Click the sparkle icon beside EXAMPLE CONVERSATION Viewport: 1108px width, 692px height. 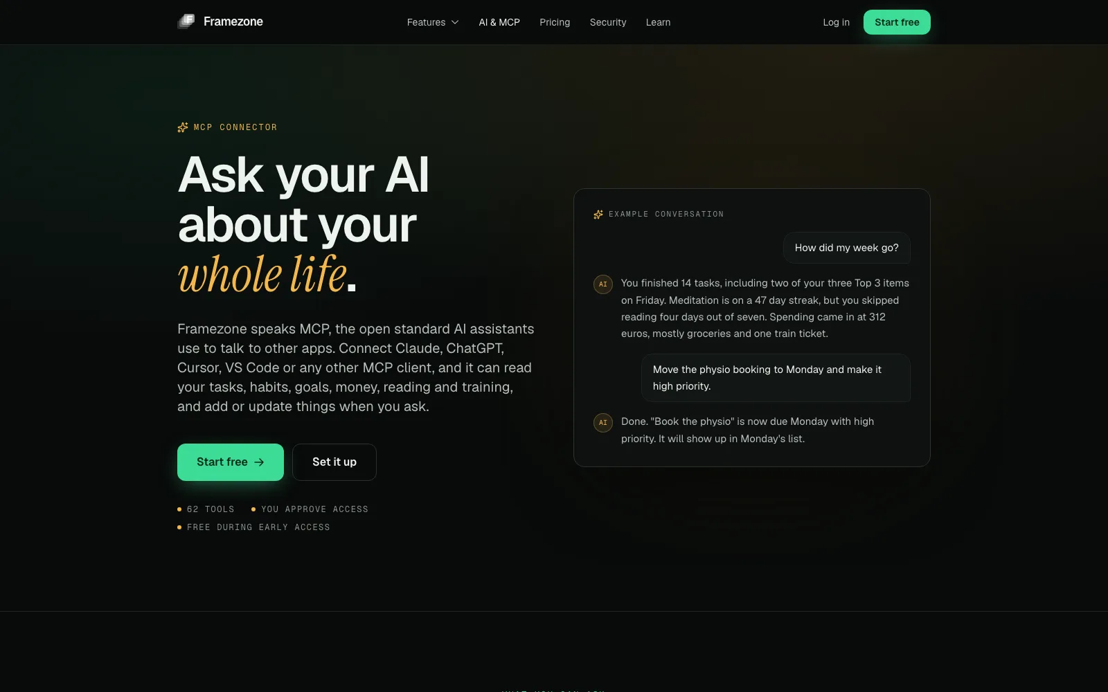(x=598, y=215)
